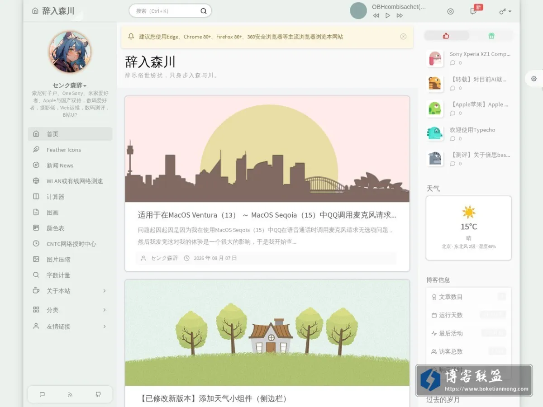Viewport: 543px width, 407px height.
Task: Click the grid icon beside 分类
Action: click(36, 310)
